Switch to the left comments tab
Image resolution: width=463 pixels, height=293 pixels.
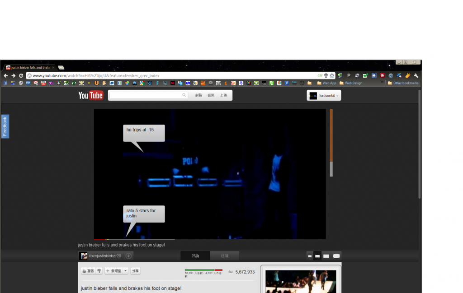[195, 256]
